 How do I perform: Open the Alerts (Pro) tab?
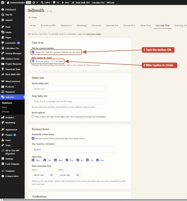(x=146, y=25)
